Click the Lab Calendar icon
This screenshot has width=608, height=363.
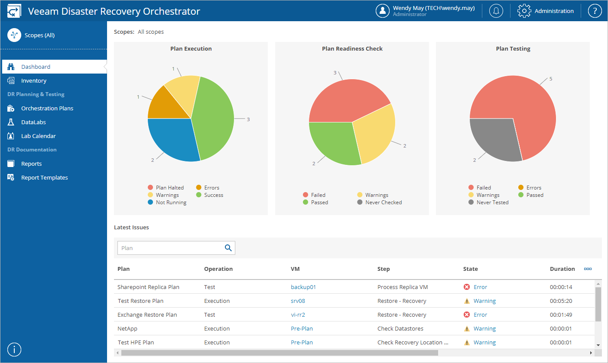coord(11,136)
